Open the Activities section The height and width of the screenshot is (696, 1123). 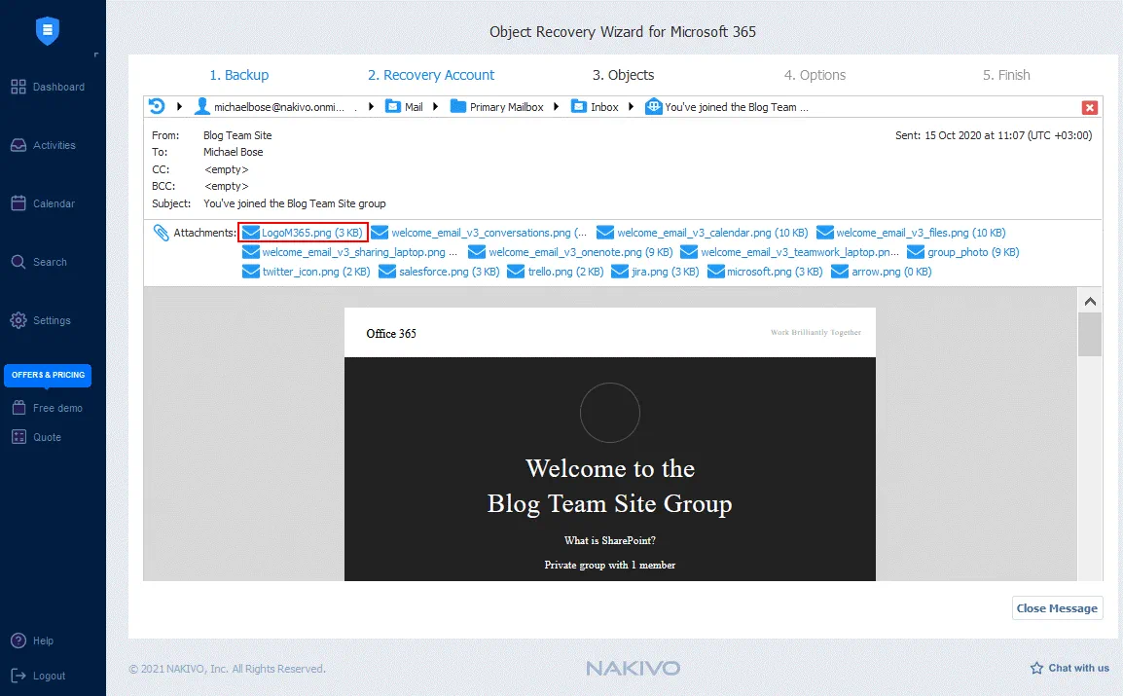43,146
